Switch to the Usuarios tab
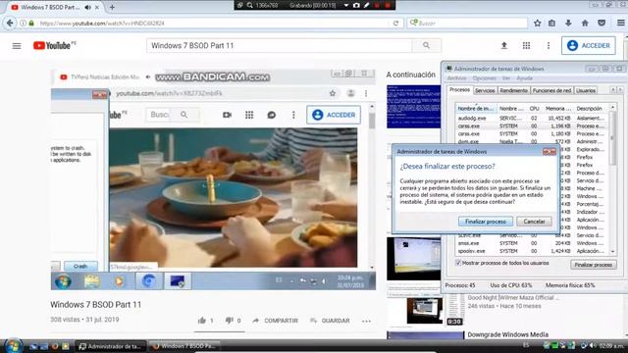The width and height of the screenshot is (628, 353). click(x=586, y=90)
